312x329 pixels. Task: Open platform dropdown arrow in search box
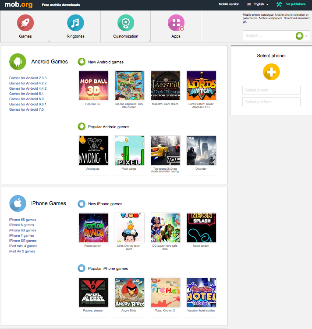click(306, 36)
